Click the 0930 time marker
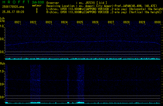This screenshot has width=163, height=106. 158,22
